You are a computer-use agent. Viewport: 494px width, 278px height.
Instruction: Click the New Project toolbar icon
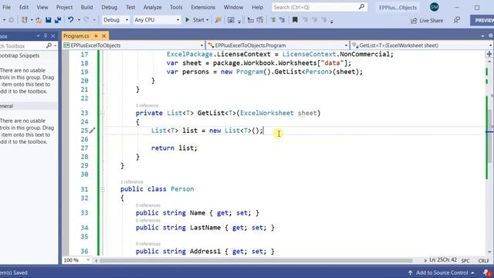24,20
